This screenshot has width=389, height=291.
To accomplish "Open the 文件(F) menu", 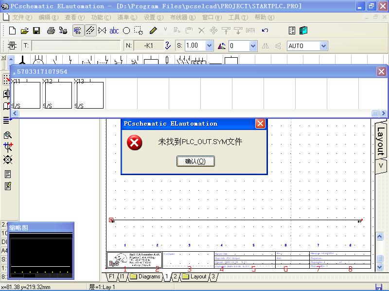I will pyautogui.click(x=22, y=17).
